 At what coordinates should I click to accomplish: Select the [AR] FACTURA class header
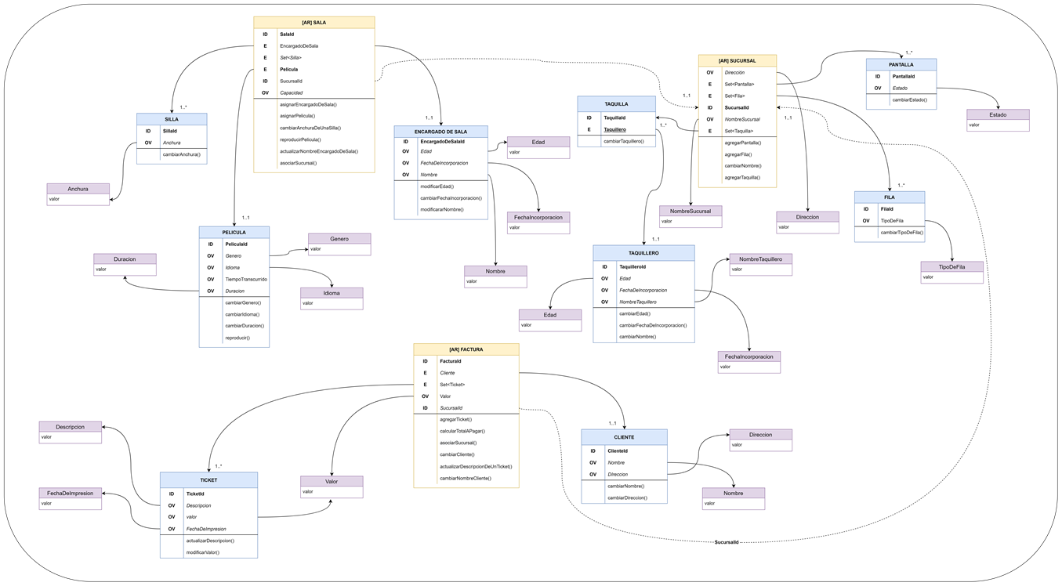pyautogui.click(x=466, y=349)
